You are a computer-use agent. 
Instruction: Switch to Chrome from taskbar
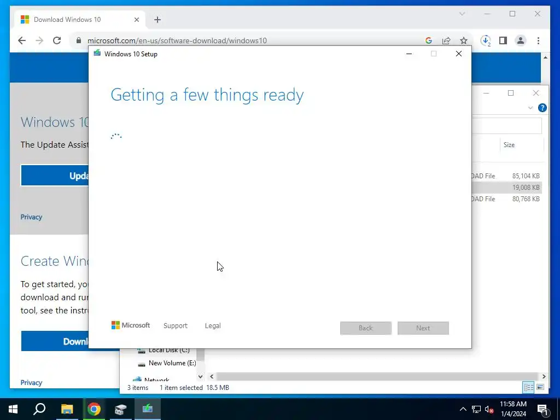[x=94, y=409]
